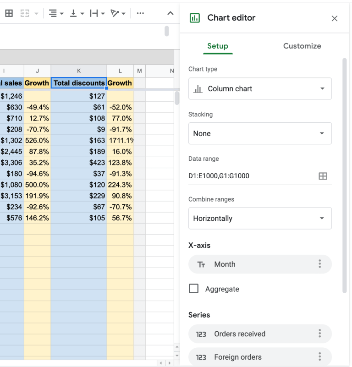
Task: Switch to the Customize tab
Action: tap(302, 46)
